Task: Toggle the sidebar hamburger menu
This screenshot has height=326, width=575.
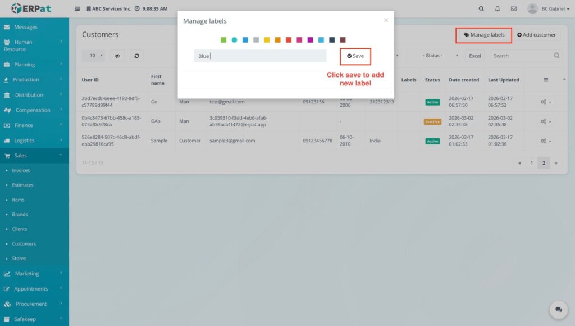Action: [77, 9]
